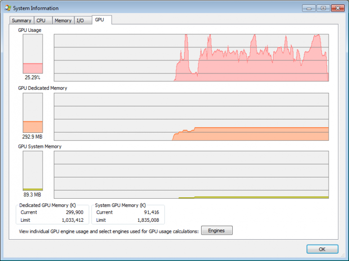Switch to the Summary tab
The image size is (349, 261).
(x=22, y=20)
